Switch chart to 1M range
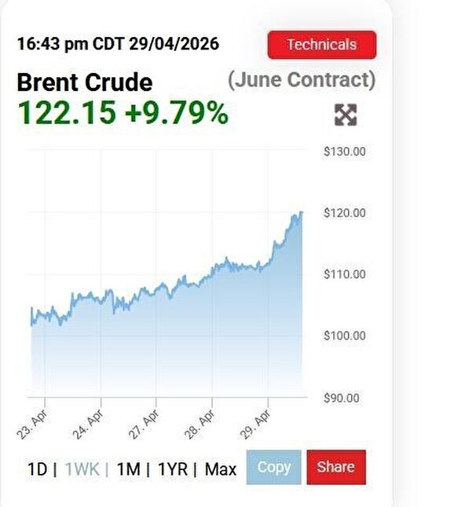Screen dimensions: 476x507 [x=128, y=469]
